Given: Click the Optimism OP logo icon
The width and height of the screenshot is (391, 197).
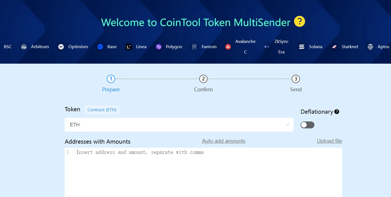Looking at the screenshot, I should pos(61,47).
